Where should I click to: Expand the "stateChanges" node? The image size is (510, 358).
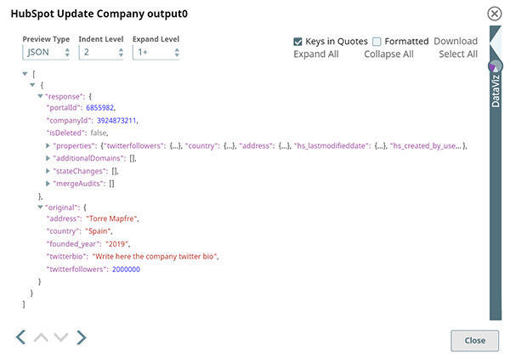(x=48, y=171)
